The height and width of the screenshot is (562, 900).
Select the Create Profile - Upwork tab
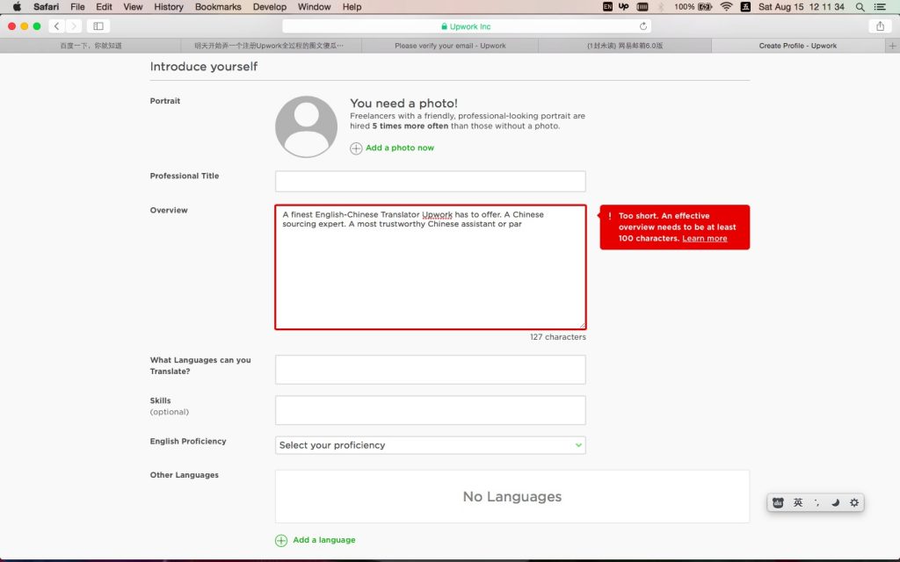pyautogui.click(x=798, y=46)
